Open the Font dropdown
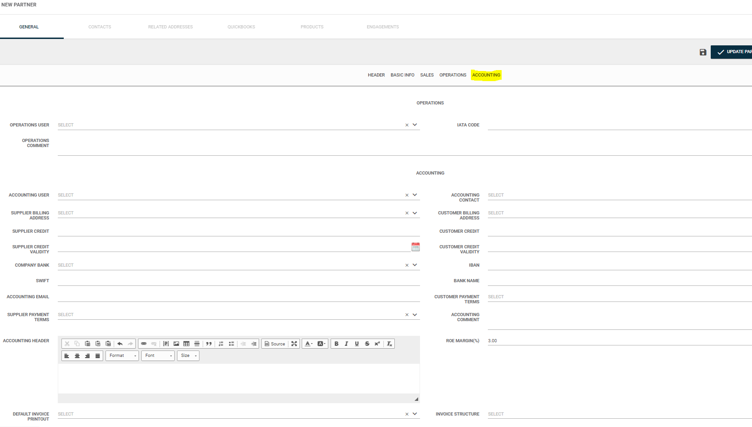 tap(158, 356)
